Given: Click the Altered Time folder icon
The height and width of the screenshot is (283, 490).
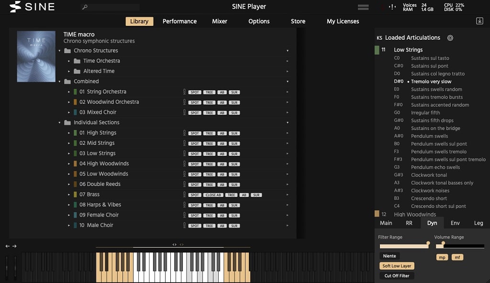Looking at the screenshot, I should (77, 71).
